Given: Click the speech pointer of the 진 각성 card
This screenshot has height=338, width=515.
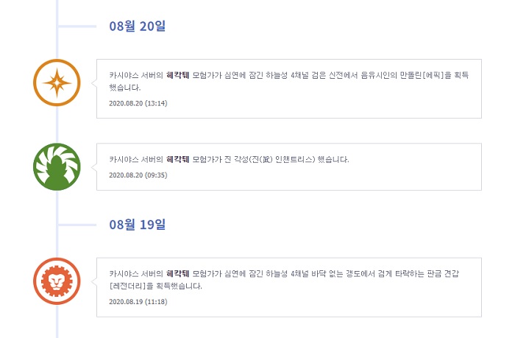Looking at the screenshot, I should (x=94, y=167).
